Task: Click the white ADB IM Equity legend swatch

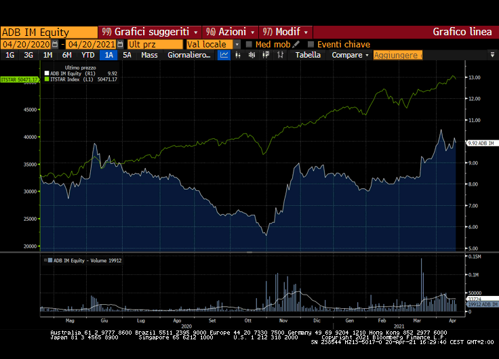Action: click(47, 73)
